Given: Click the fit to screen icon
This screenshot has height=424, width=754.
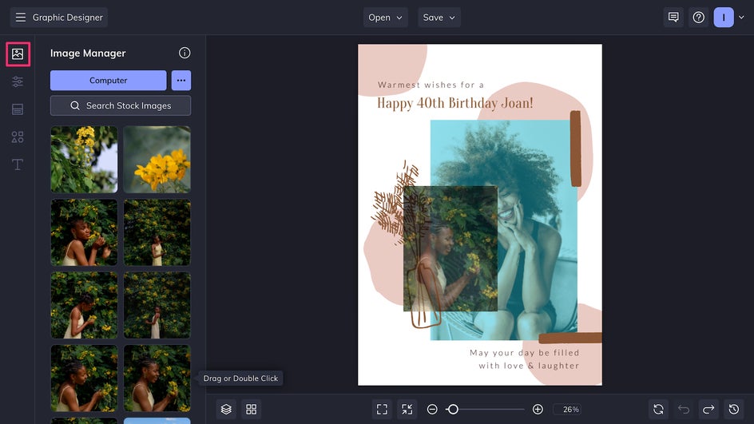Looking at the screenshot, I should coord(382,409).
